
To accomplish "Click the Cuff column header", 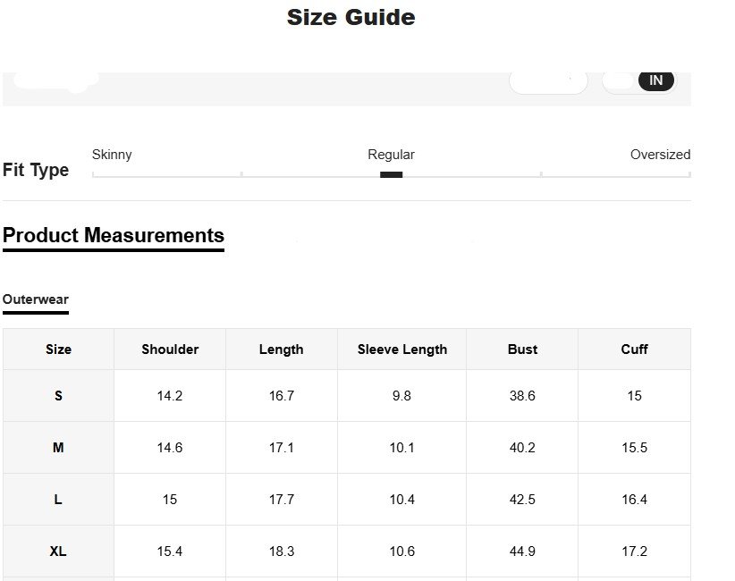I will pyautogui.click(x=634, y=349).
